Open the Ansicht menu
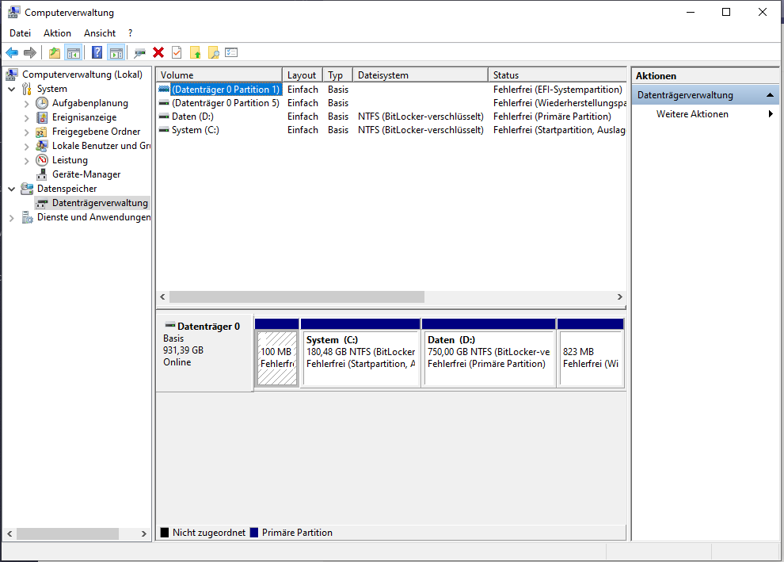Viewport: 784px width, 562px height. click(100, 33)
